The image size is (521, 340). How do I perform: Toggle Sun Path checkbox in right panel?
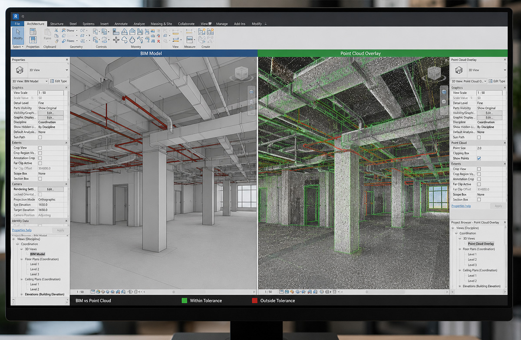point(479,137)
